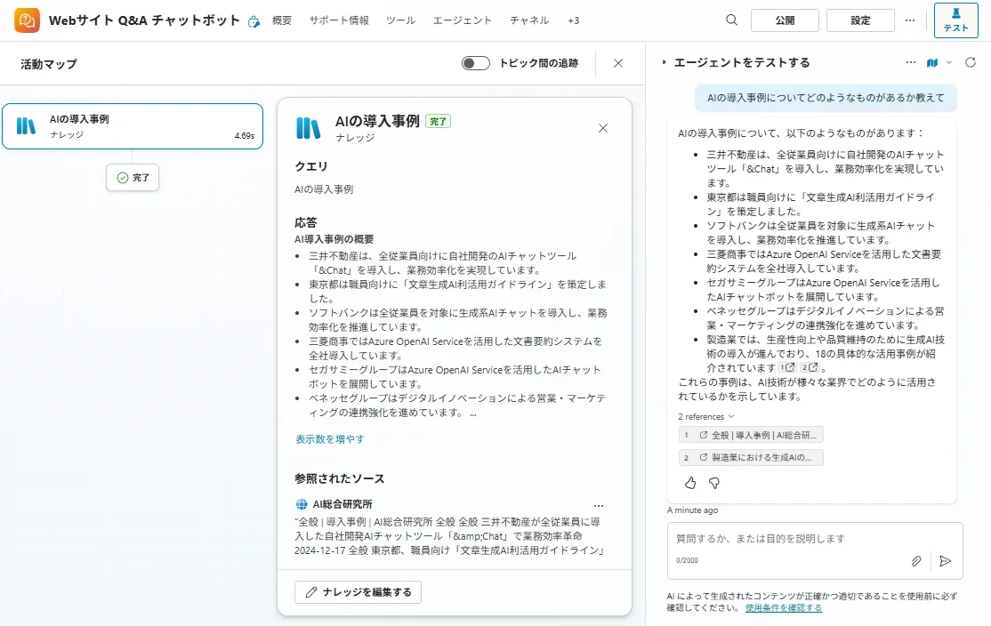Open the search panel via the magnifier icon
The width and height of the screenshot is (991, 626).
coord(731,20)
